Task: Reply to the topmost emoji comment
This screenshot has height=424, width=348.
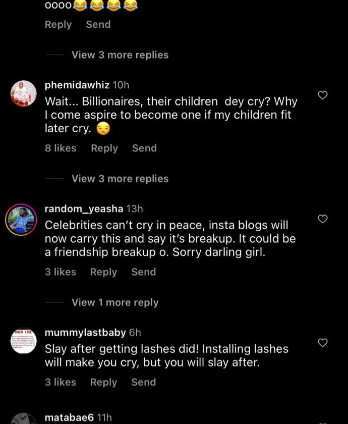Action: [x=58, y=24]
